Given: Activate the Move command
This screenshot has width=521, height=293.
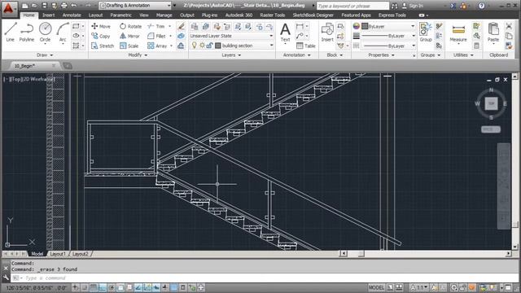Looking at the screenshot, I should [101, 26].
